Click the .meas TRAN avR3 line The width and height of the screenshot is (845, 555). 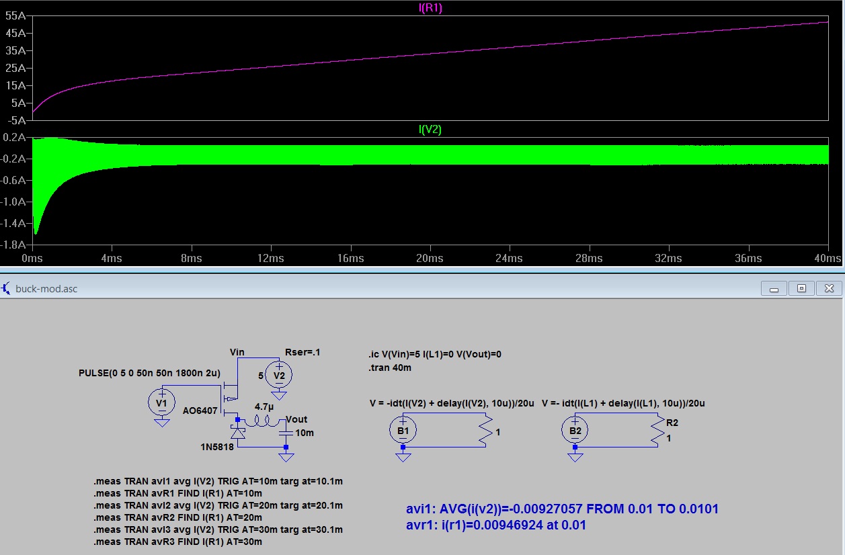(178, 542)
